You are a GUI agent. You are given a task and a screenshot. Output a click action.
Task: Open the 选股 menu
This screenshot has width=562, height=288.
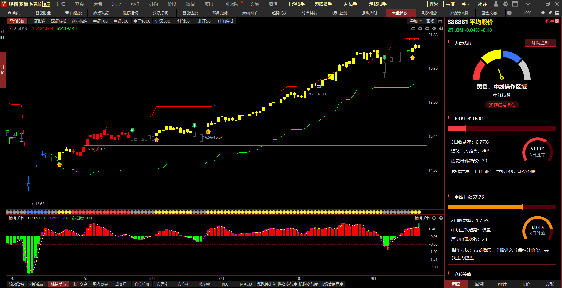point(116,4)
